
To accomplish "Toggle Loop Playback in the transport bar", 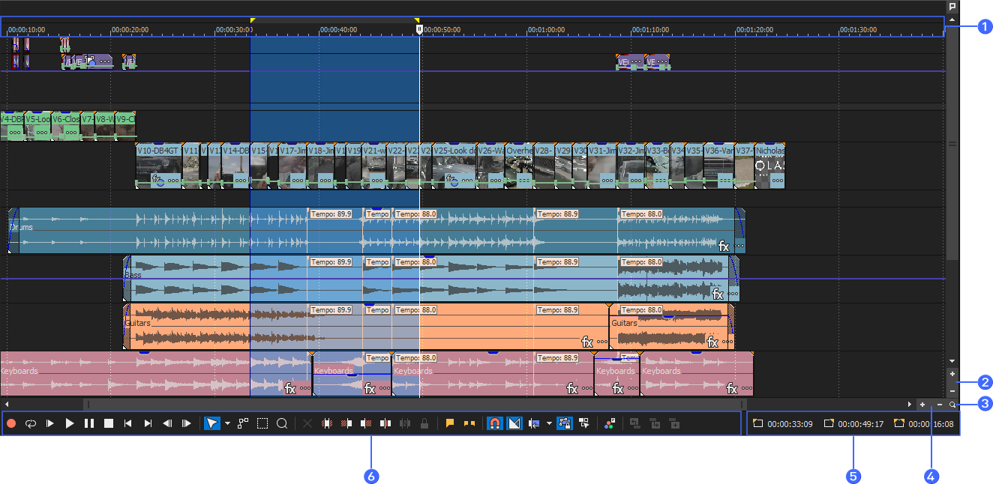I will point(31,423).
